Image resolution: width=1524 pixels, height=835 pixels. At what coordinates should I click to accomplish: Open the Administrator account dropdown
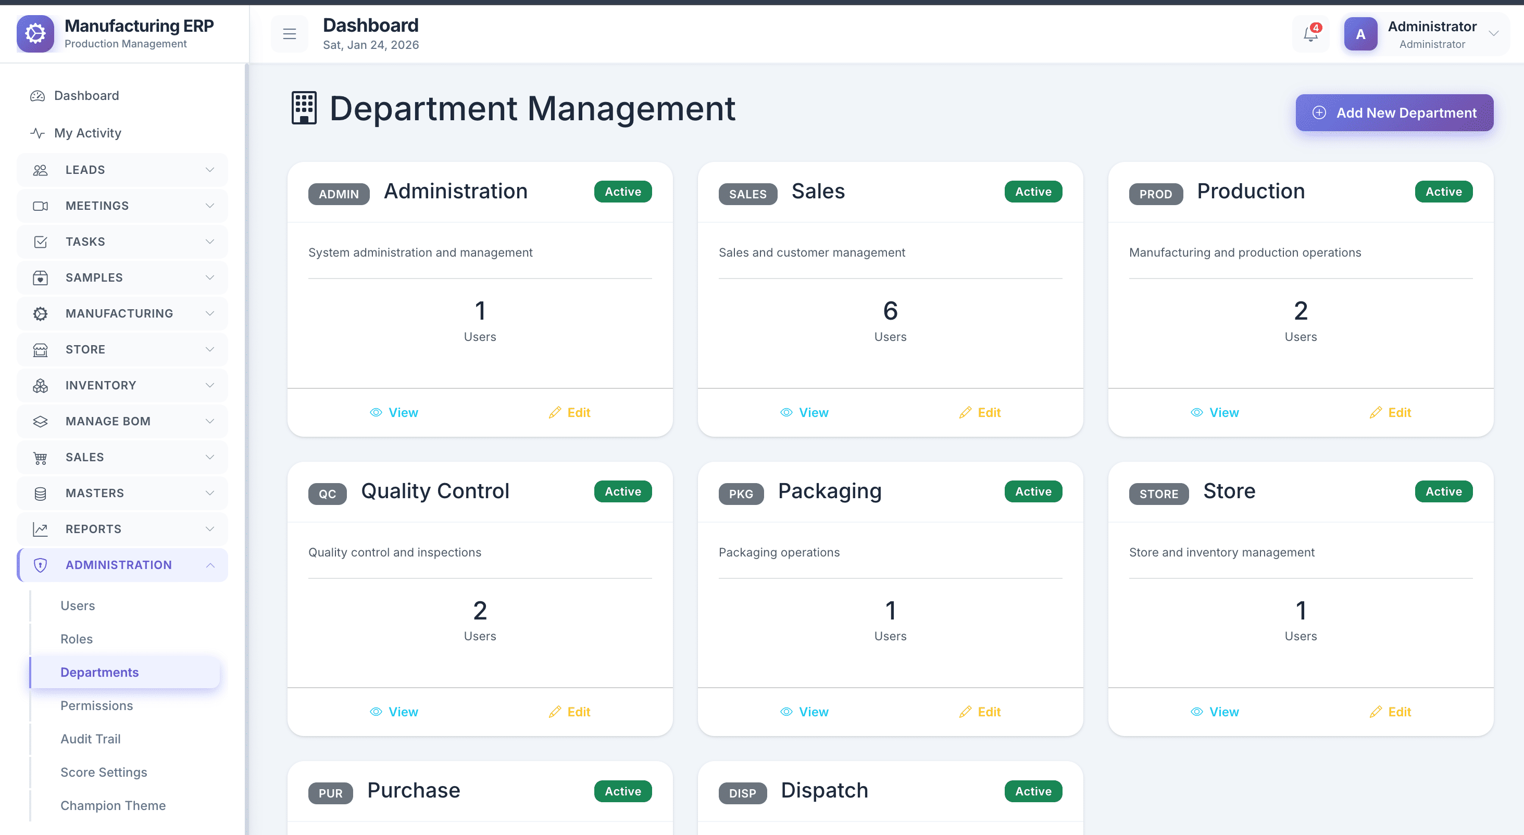[x=1493, y=34]
